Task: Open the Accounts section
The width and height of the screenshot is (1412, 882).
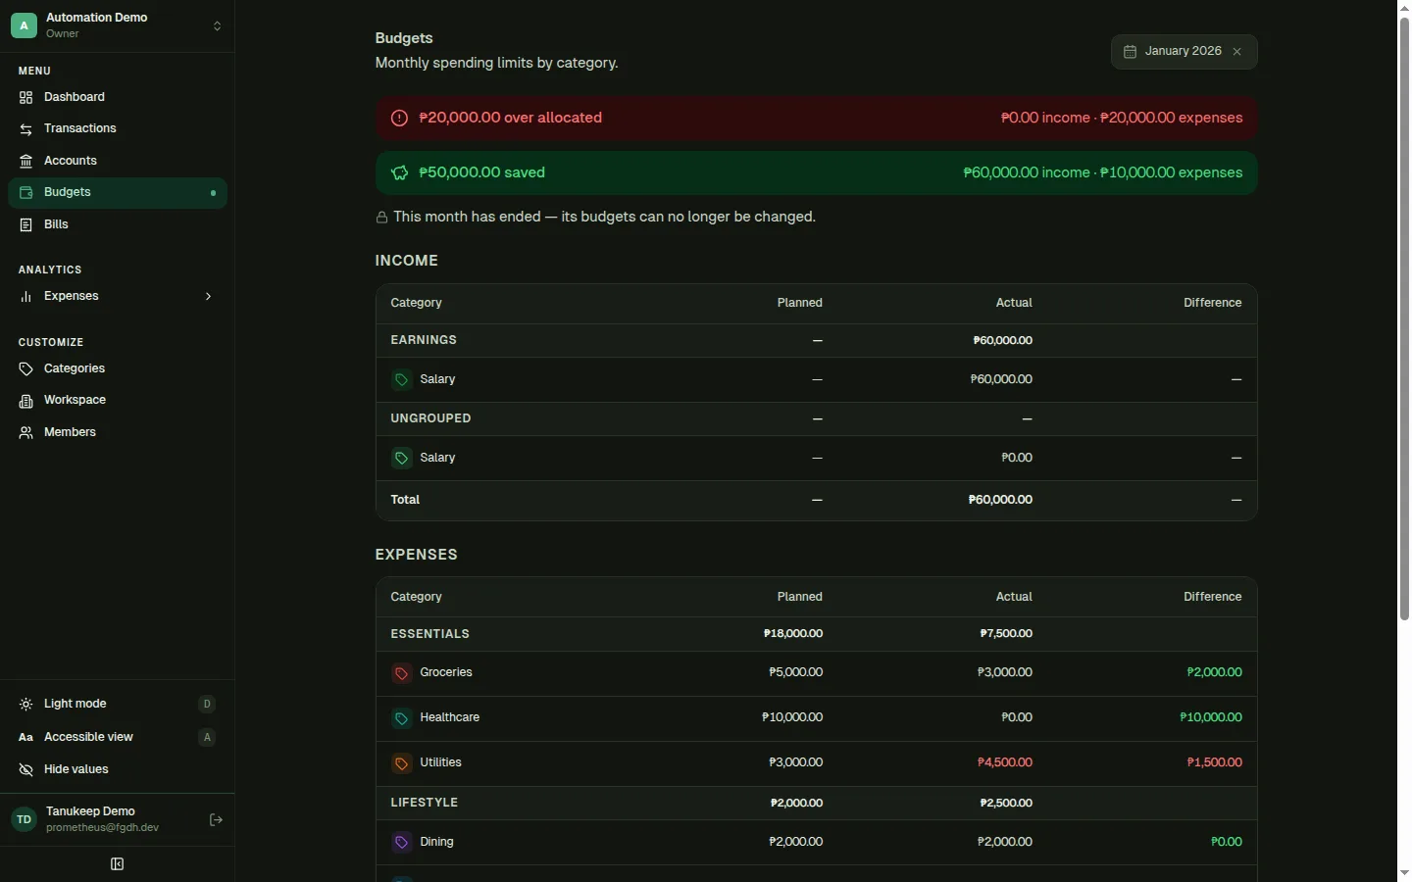Action: pos(117,161)
